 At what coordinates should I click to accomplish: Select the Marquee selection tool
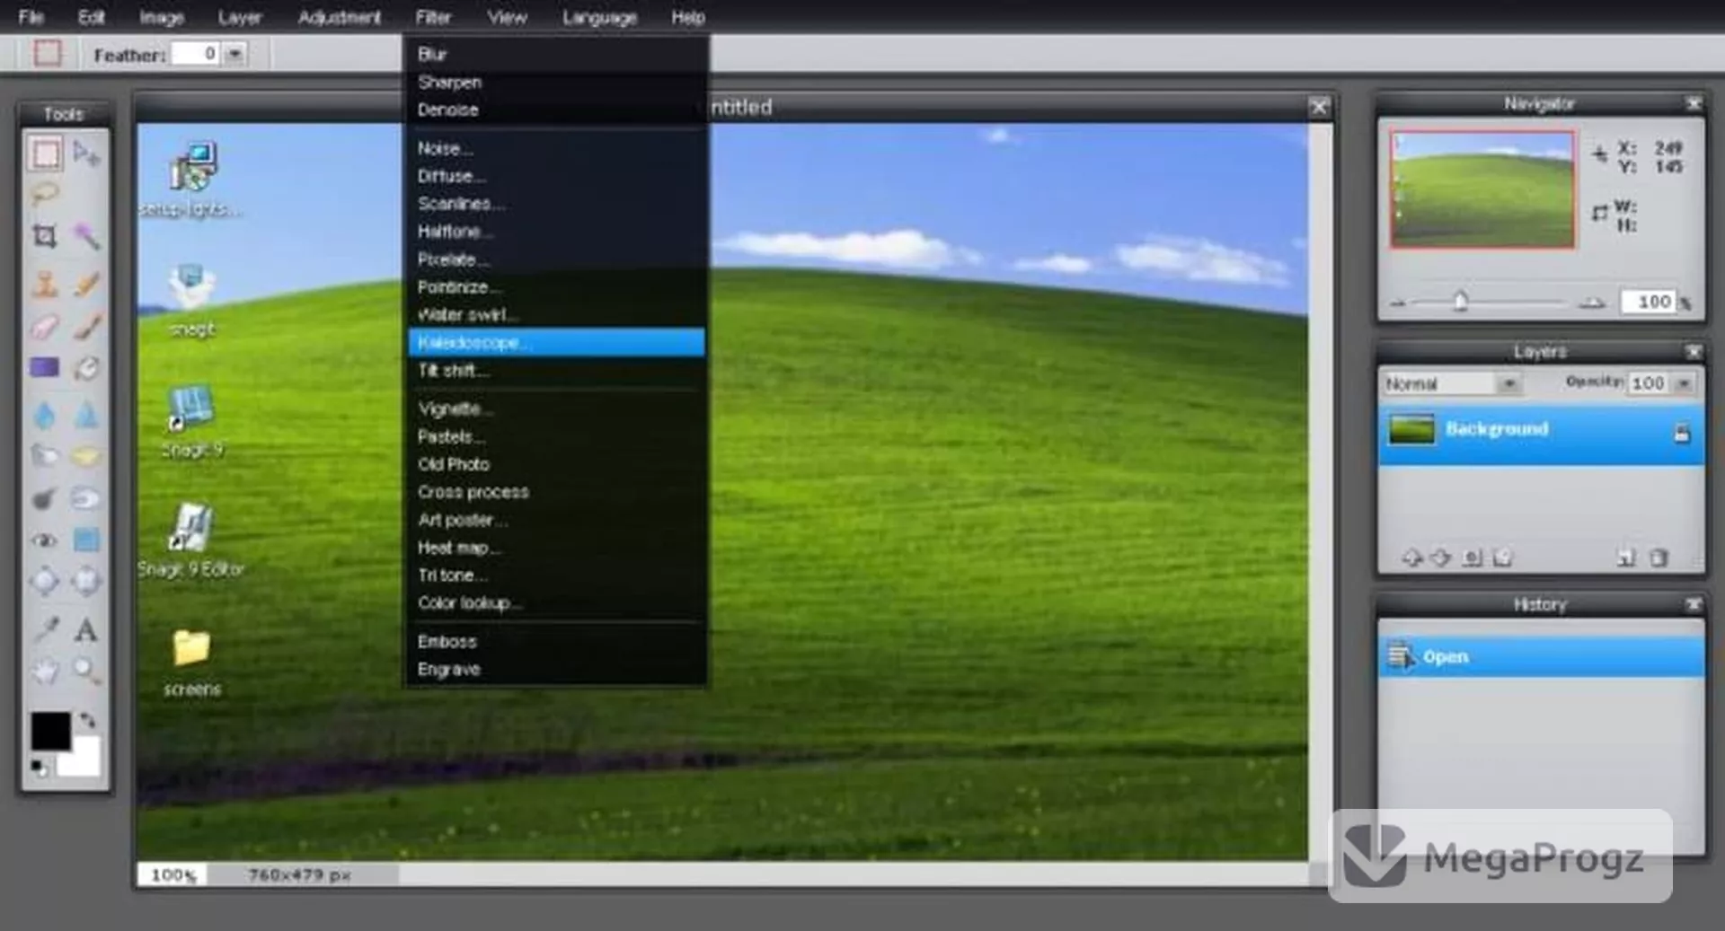pos(46,154)
